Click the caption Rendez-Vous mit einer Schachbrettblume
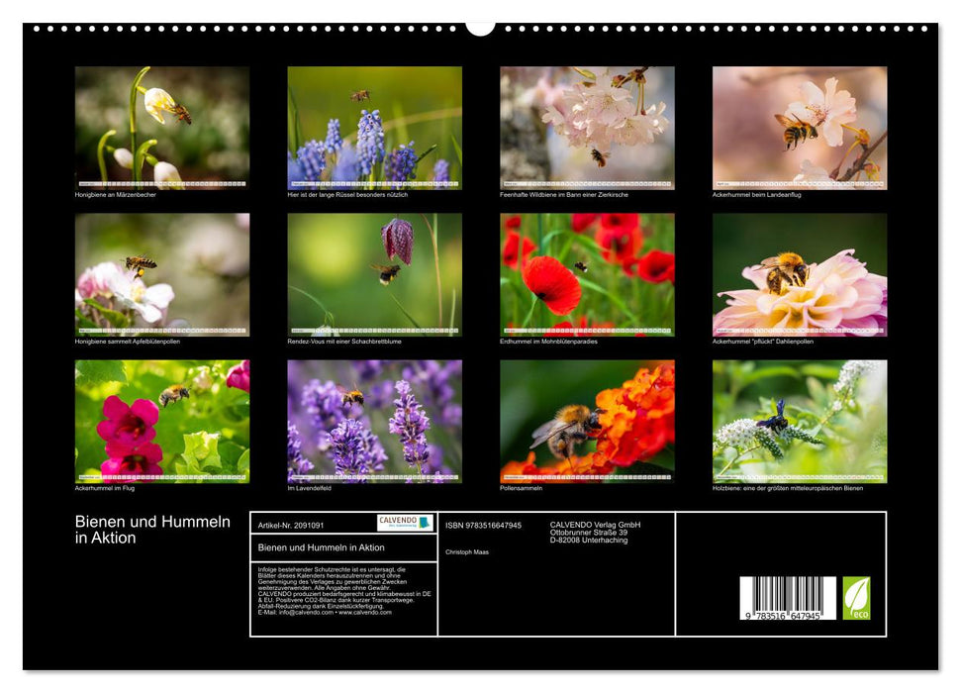 343,341
